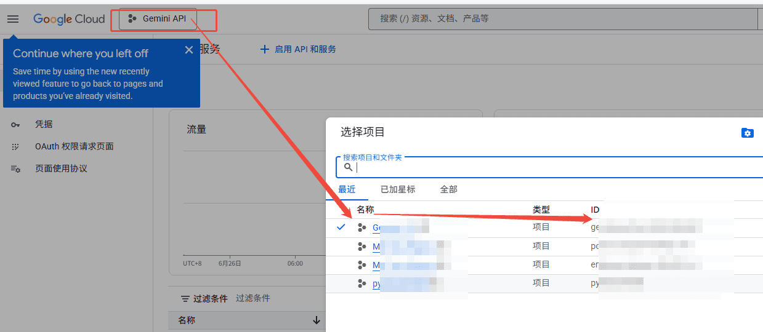763x332 pixels.
Task: Click the new project folder icon in dialog
Action: (747, 133)
